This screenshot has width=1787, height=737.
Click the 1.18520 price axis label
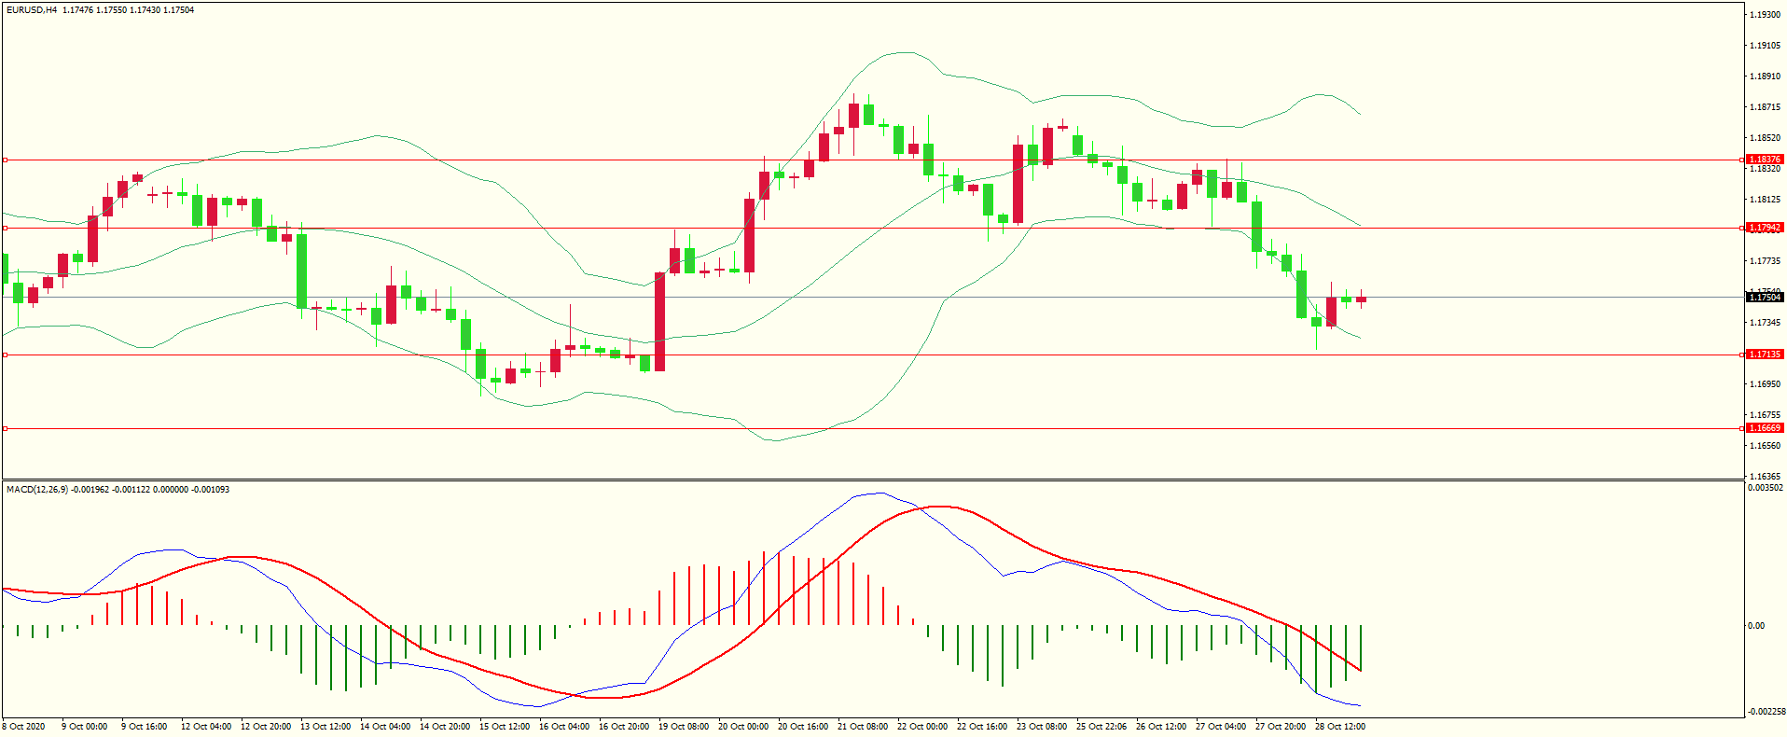coord(1765,138)
